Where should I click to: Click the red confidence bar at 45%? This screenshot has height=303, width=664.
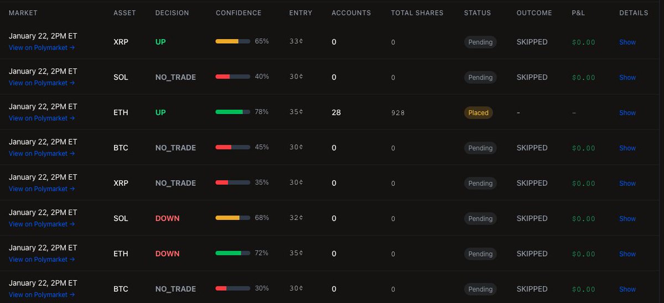232,148
